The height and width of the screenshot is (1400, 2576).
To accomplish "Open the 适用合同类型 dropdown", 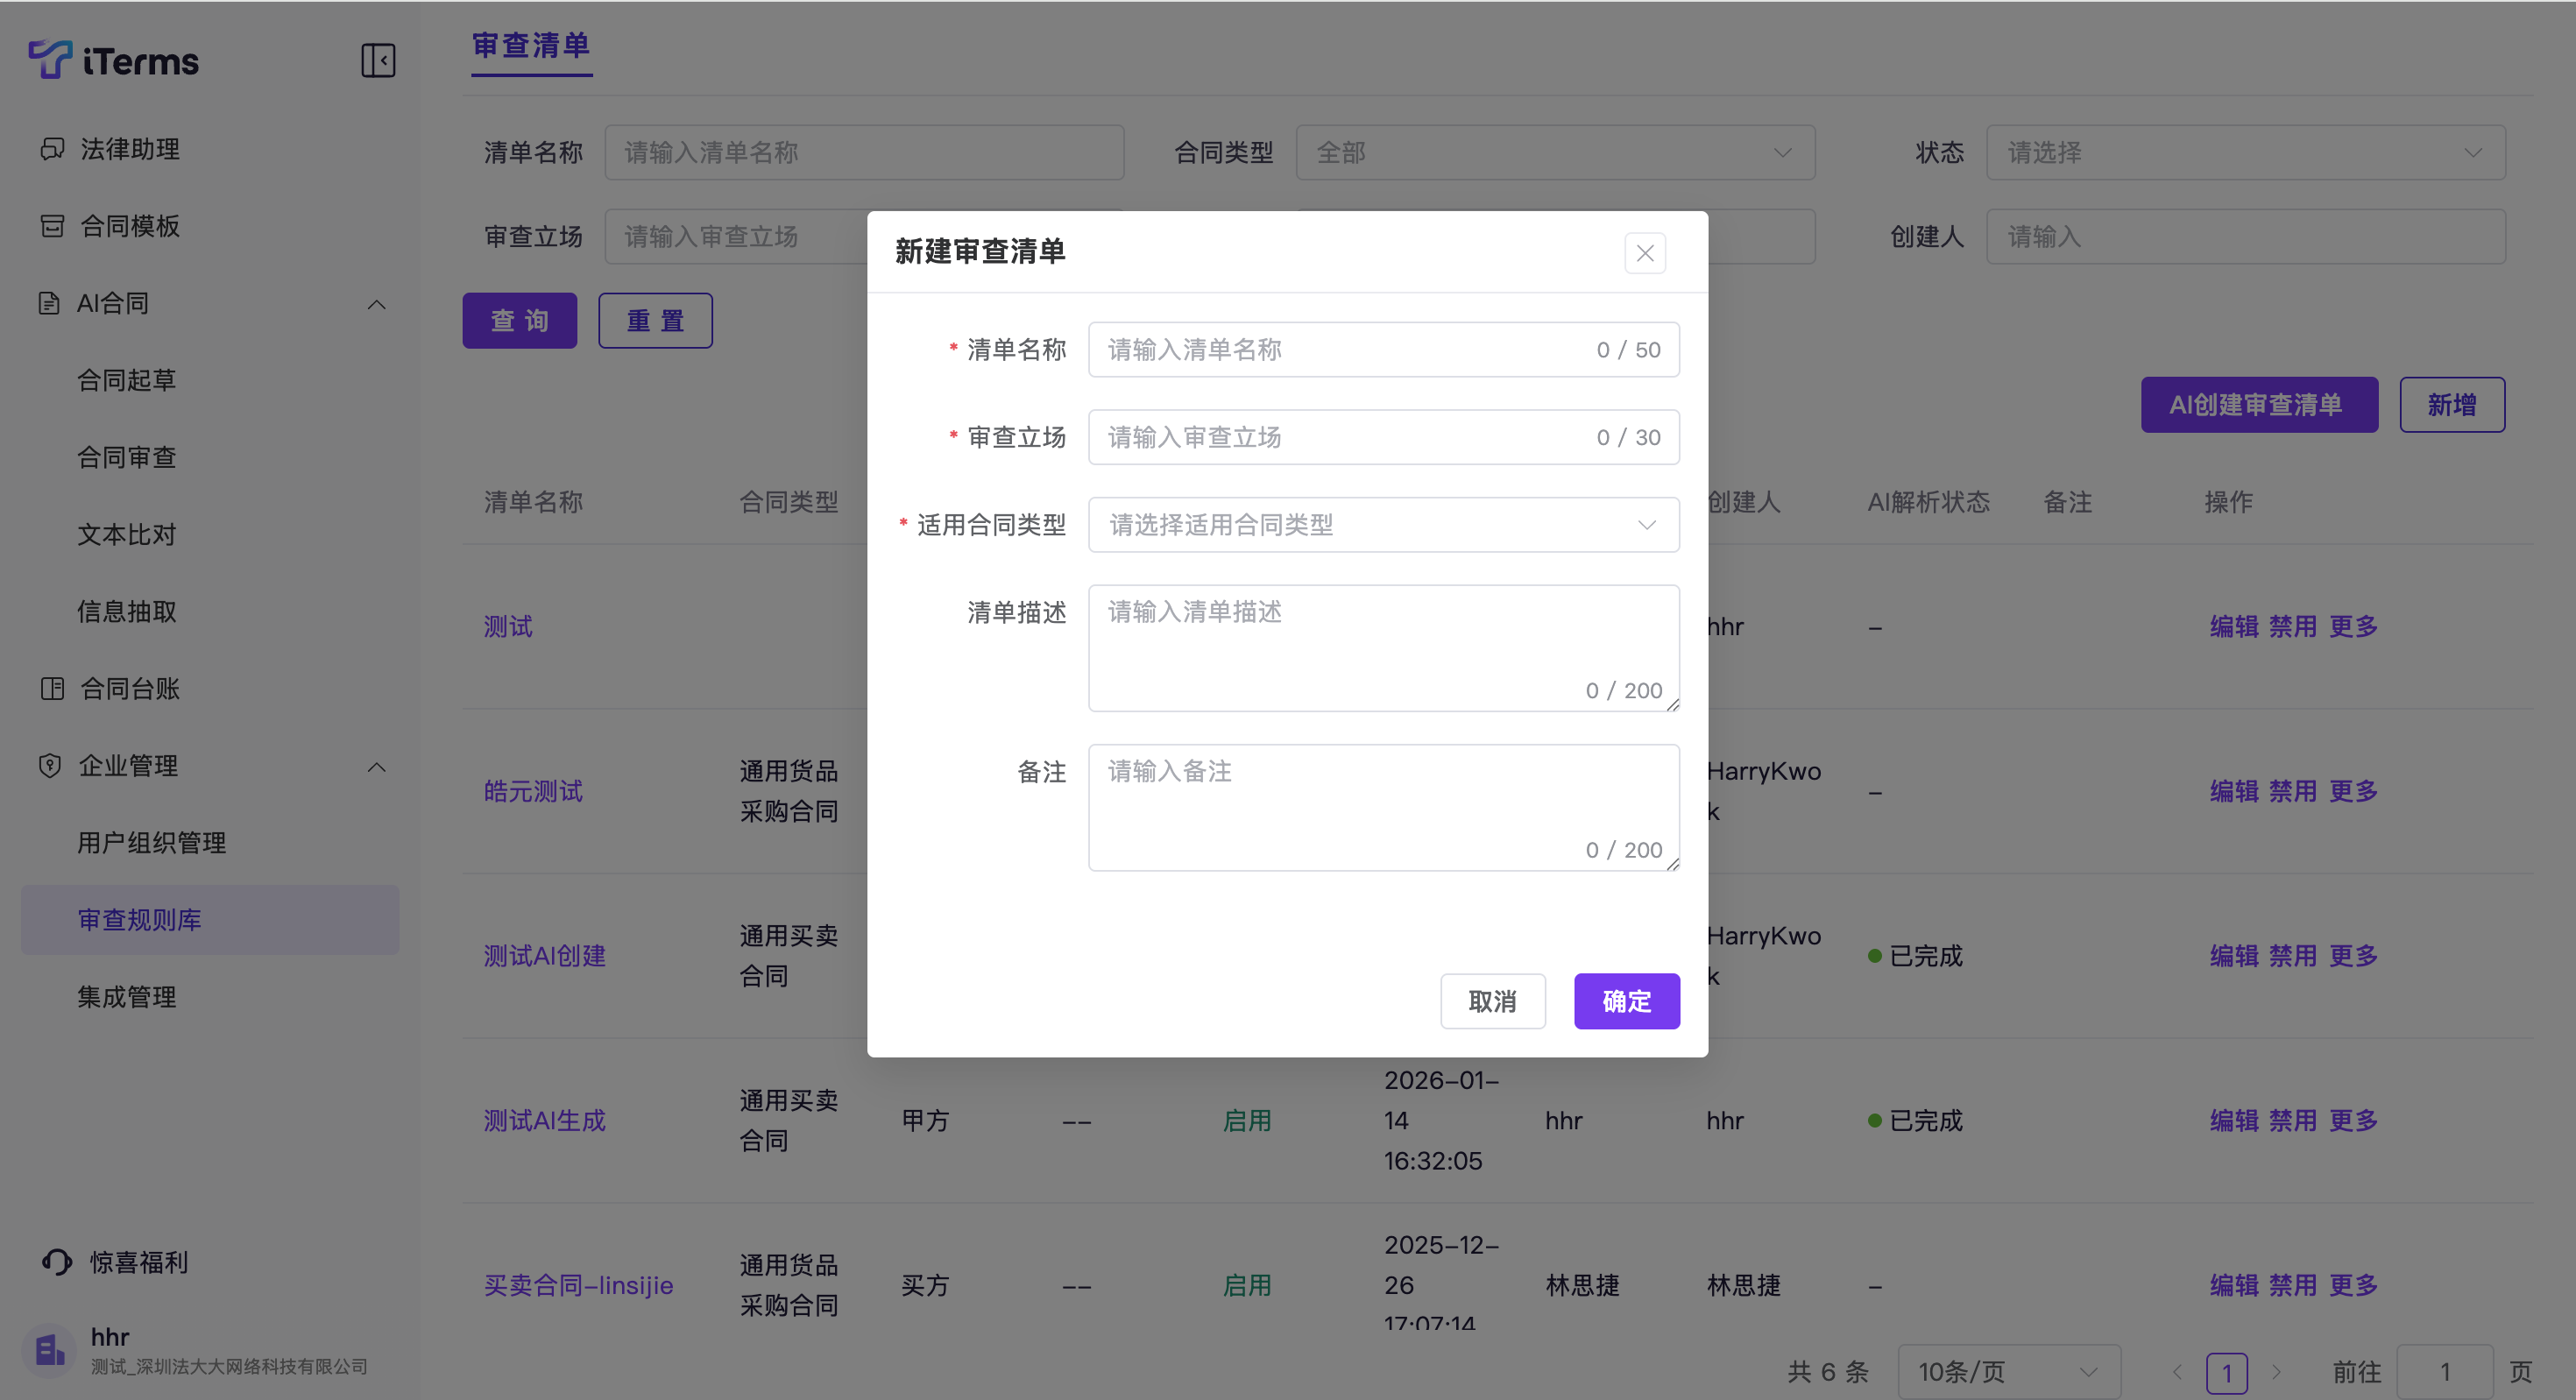I will pyautogui.click(x=1382, y=525).
